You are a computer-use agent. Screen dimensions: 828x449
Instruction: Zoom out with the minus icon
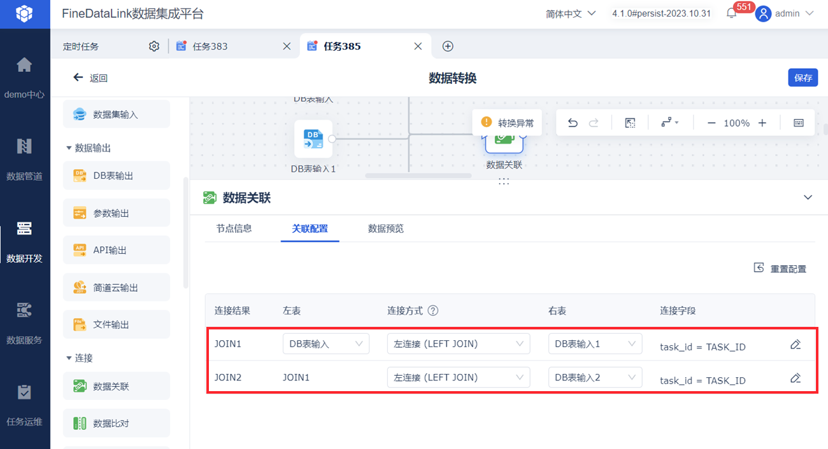(x=711, y=123)
